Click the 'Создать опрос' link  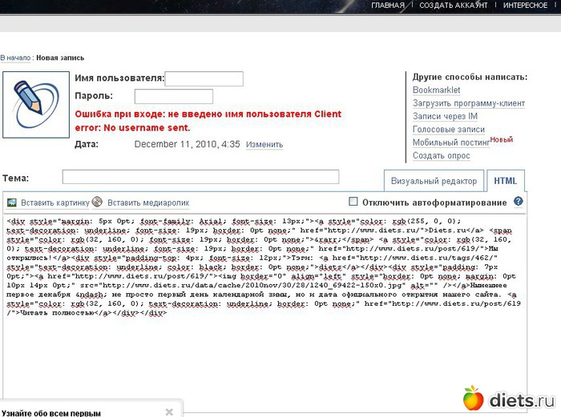point(440,156)
